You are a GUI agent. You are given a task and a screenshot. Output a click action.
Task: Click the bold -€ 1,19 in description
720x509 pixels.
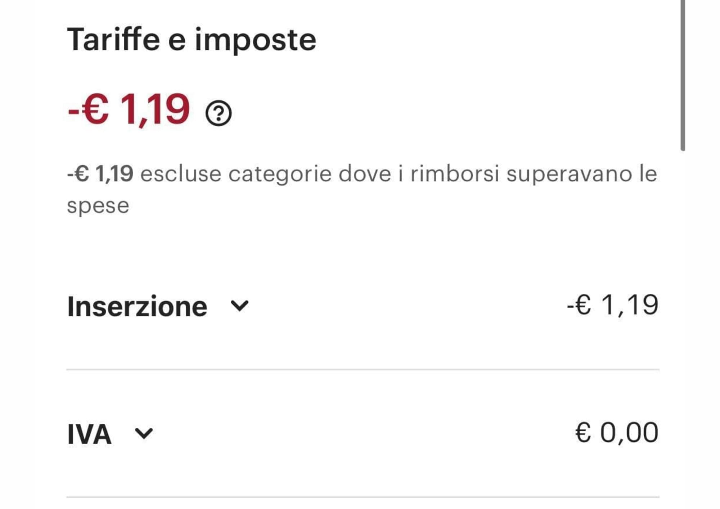100,174
